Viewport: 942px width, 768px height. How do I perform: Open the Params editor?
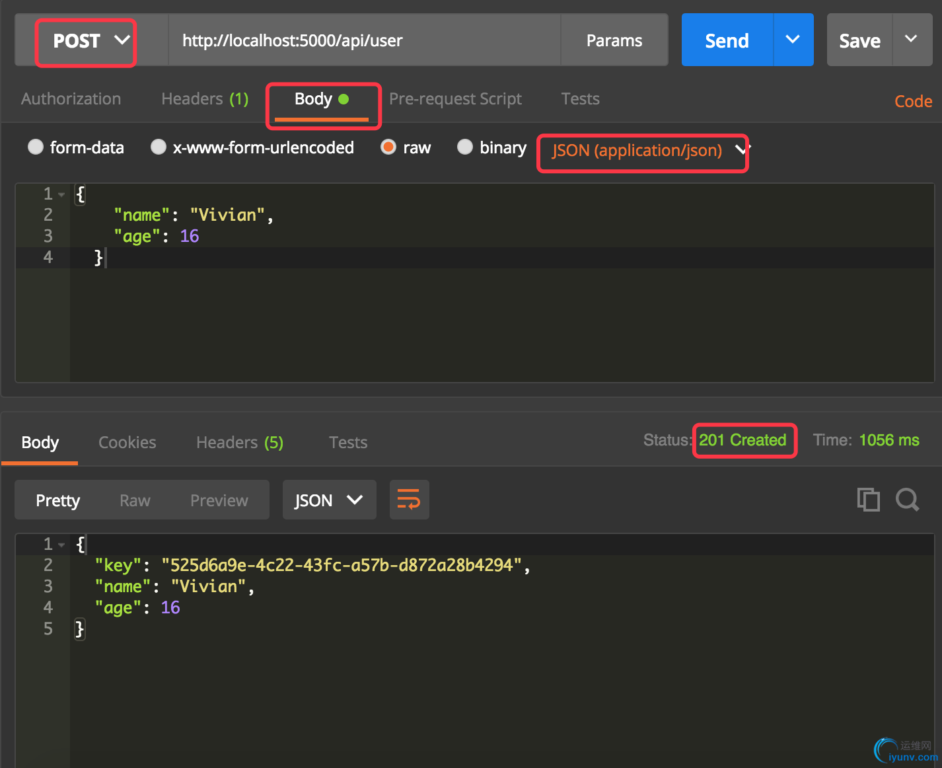point(614,40)
